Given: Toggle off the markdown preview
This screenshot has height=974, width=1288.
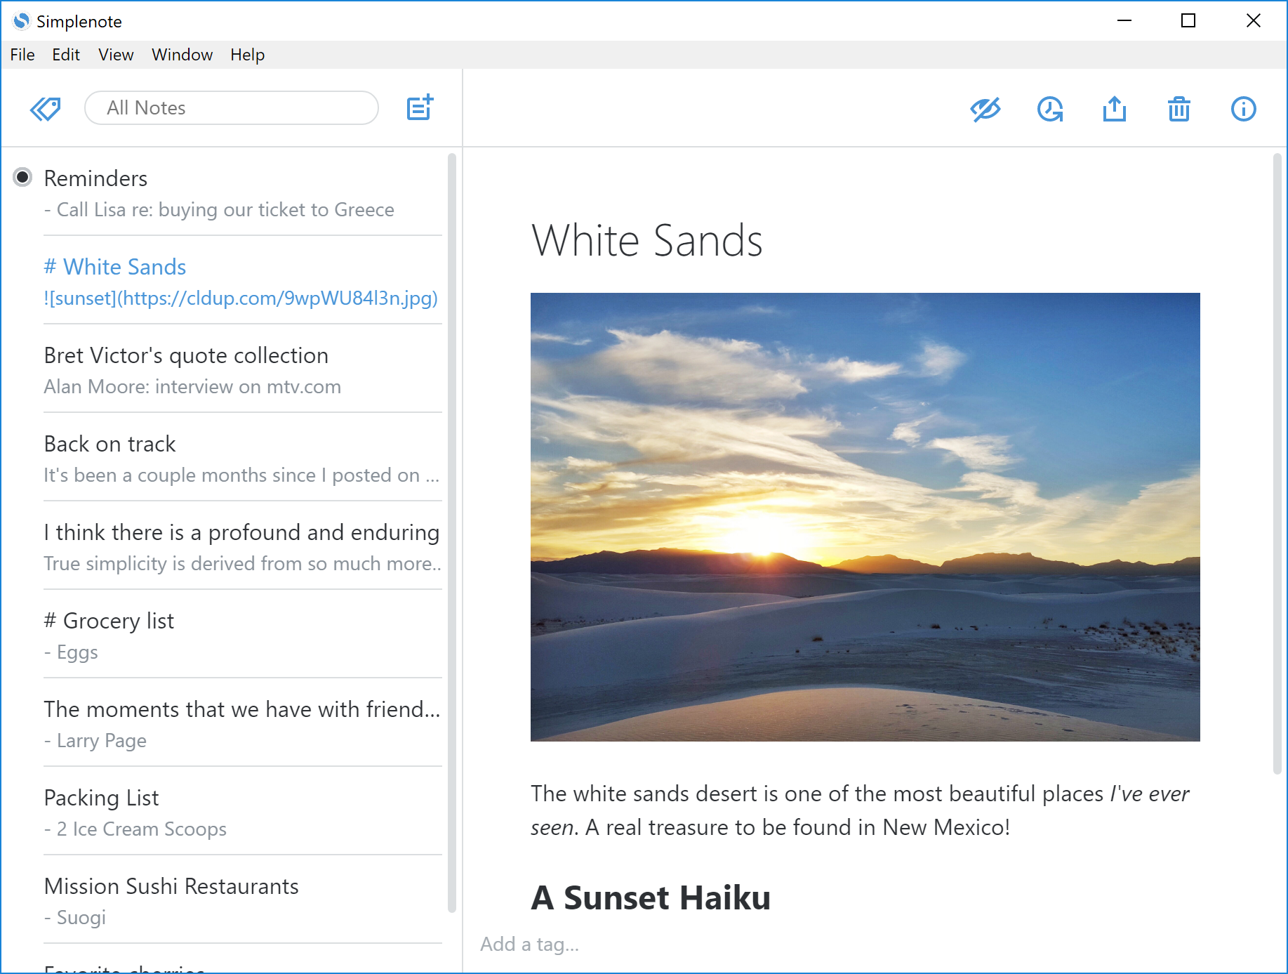Looking at the screenshot, I should click(985, 109).
